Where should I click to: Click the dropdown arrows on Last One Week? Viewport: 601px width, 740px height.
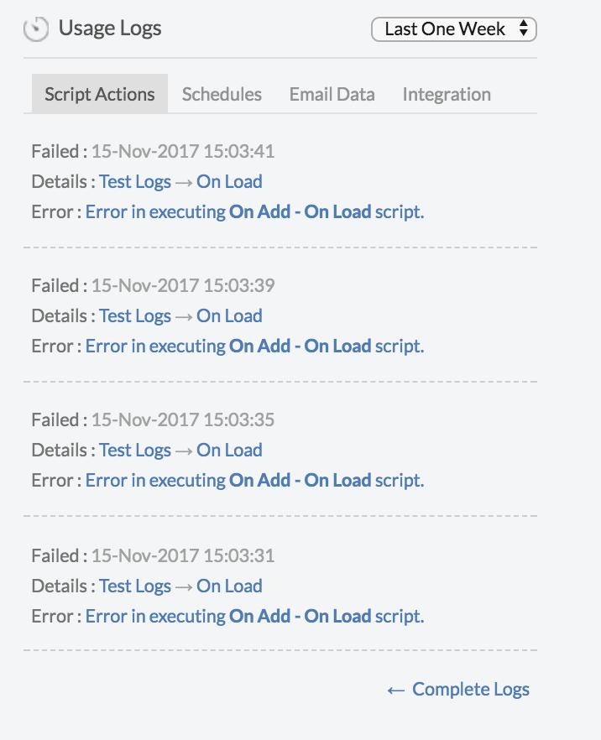tap(523, 29)
